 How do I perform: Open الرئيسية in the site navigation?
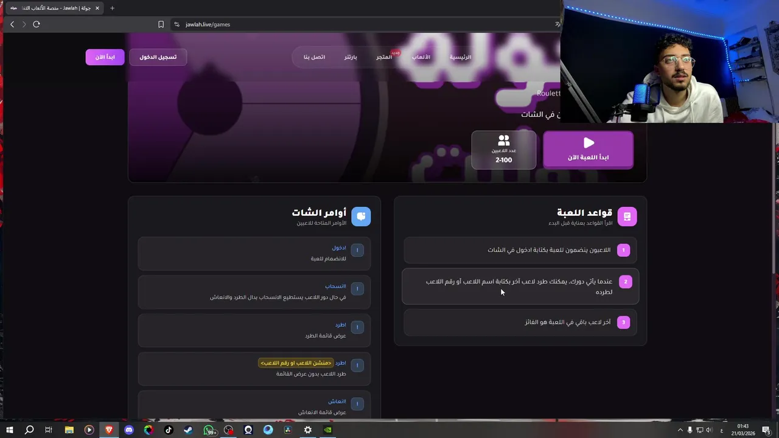460,57
